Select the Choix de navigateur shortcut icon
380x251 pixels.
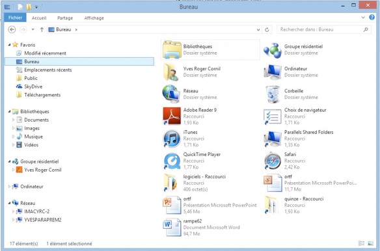[x=273, y=117]
